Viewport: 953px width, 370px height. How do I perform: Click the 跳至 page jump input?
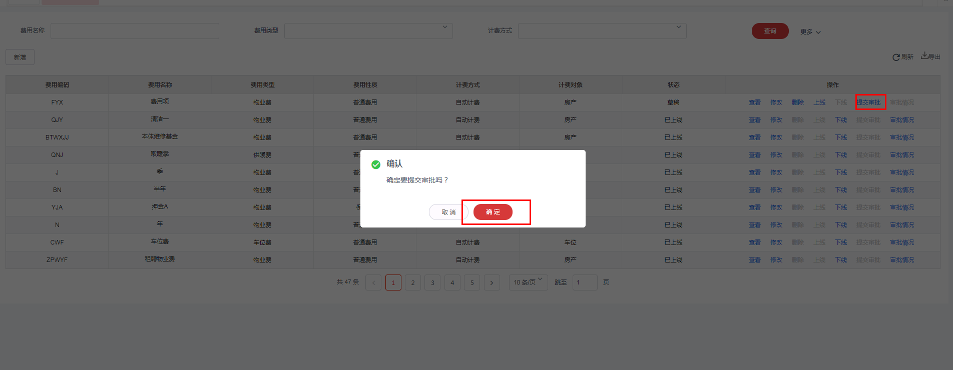tap(585, 282)
